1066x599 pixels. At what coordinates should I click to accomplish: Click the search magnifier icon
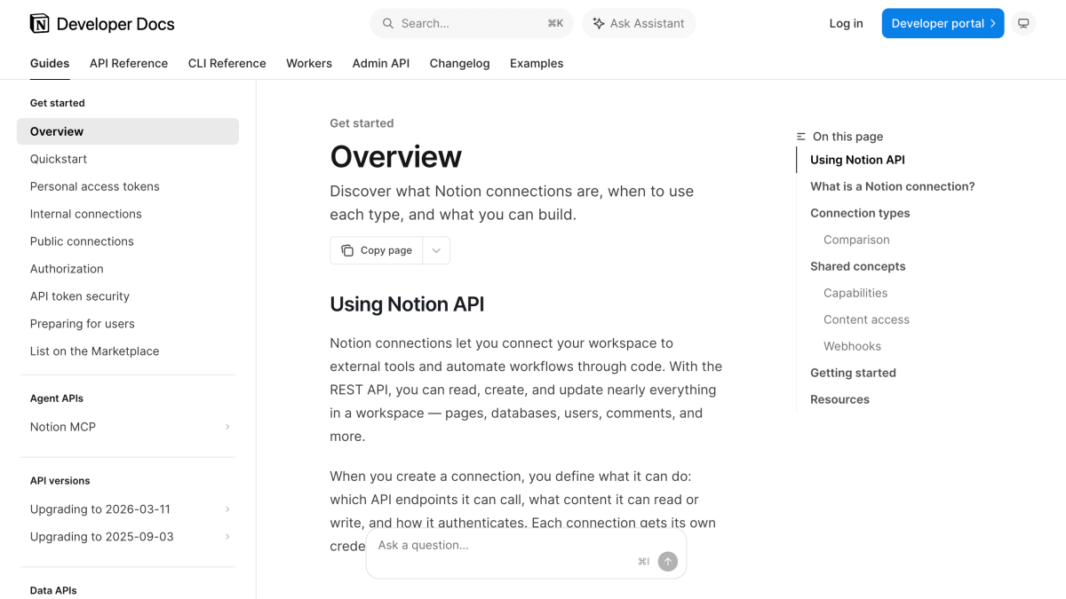tap(388, 24)
